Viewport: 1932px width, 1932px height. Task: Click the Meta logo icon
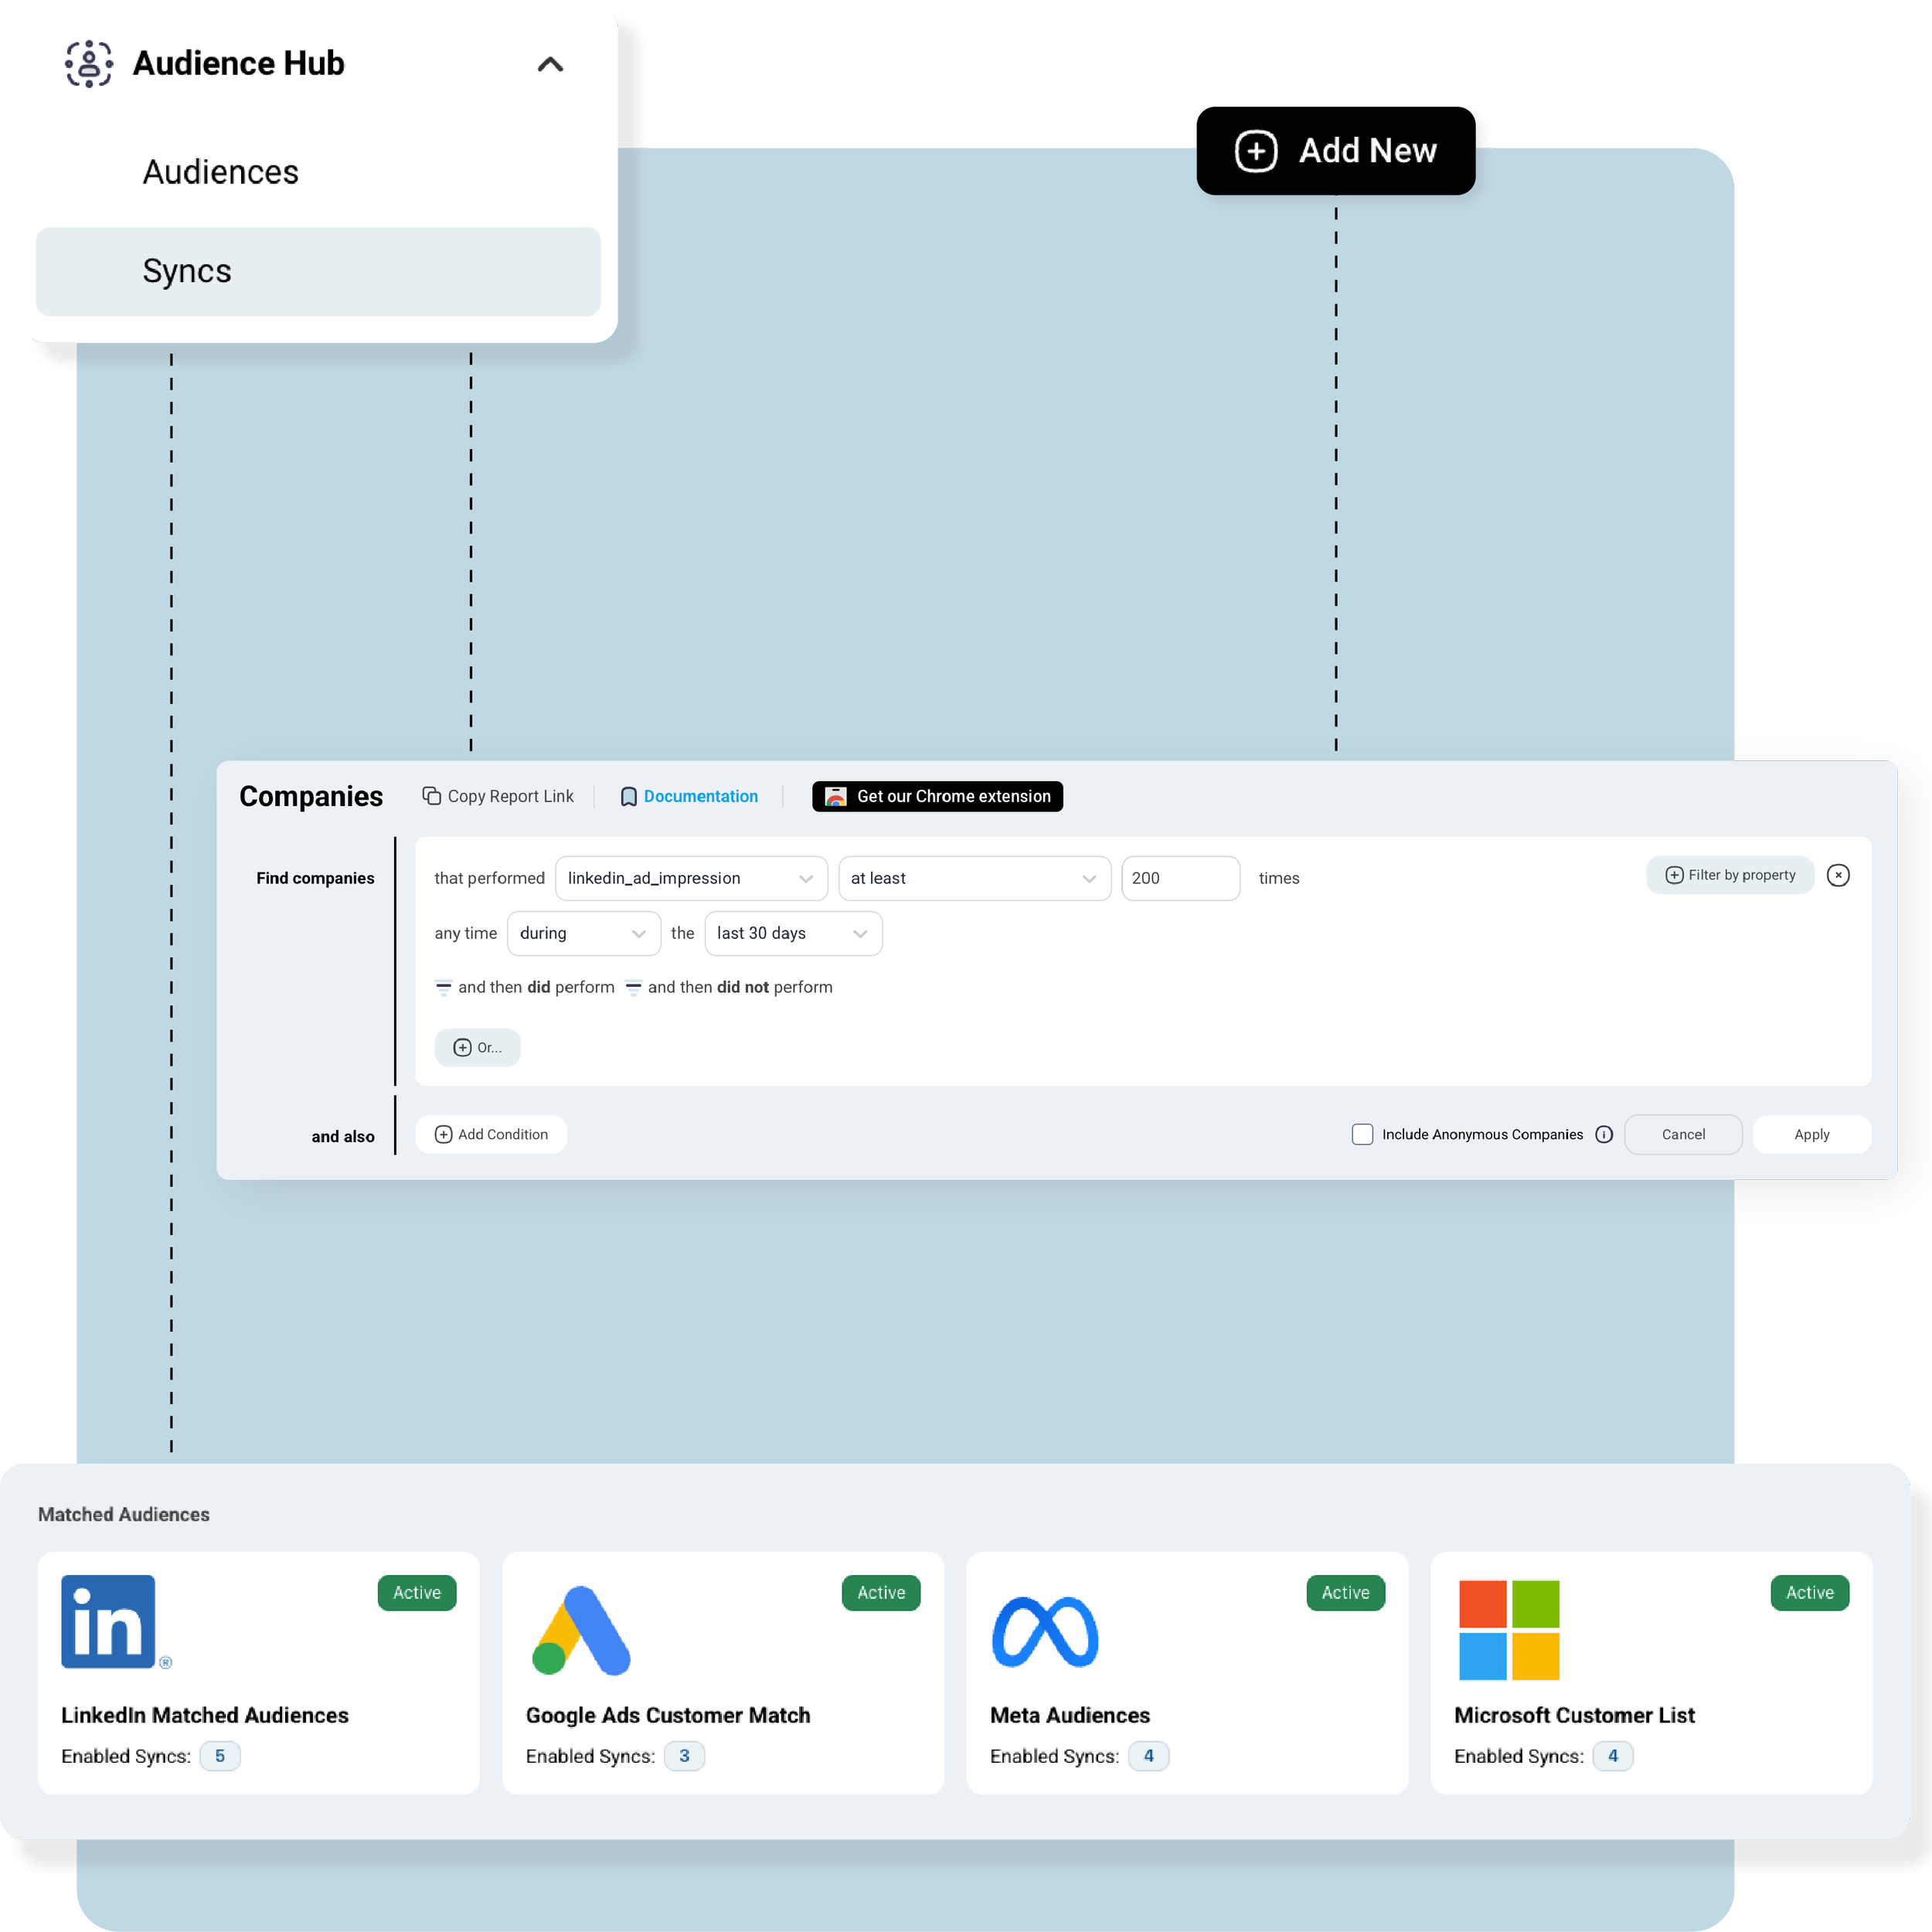tap(1045, 1632)
